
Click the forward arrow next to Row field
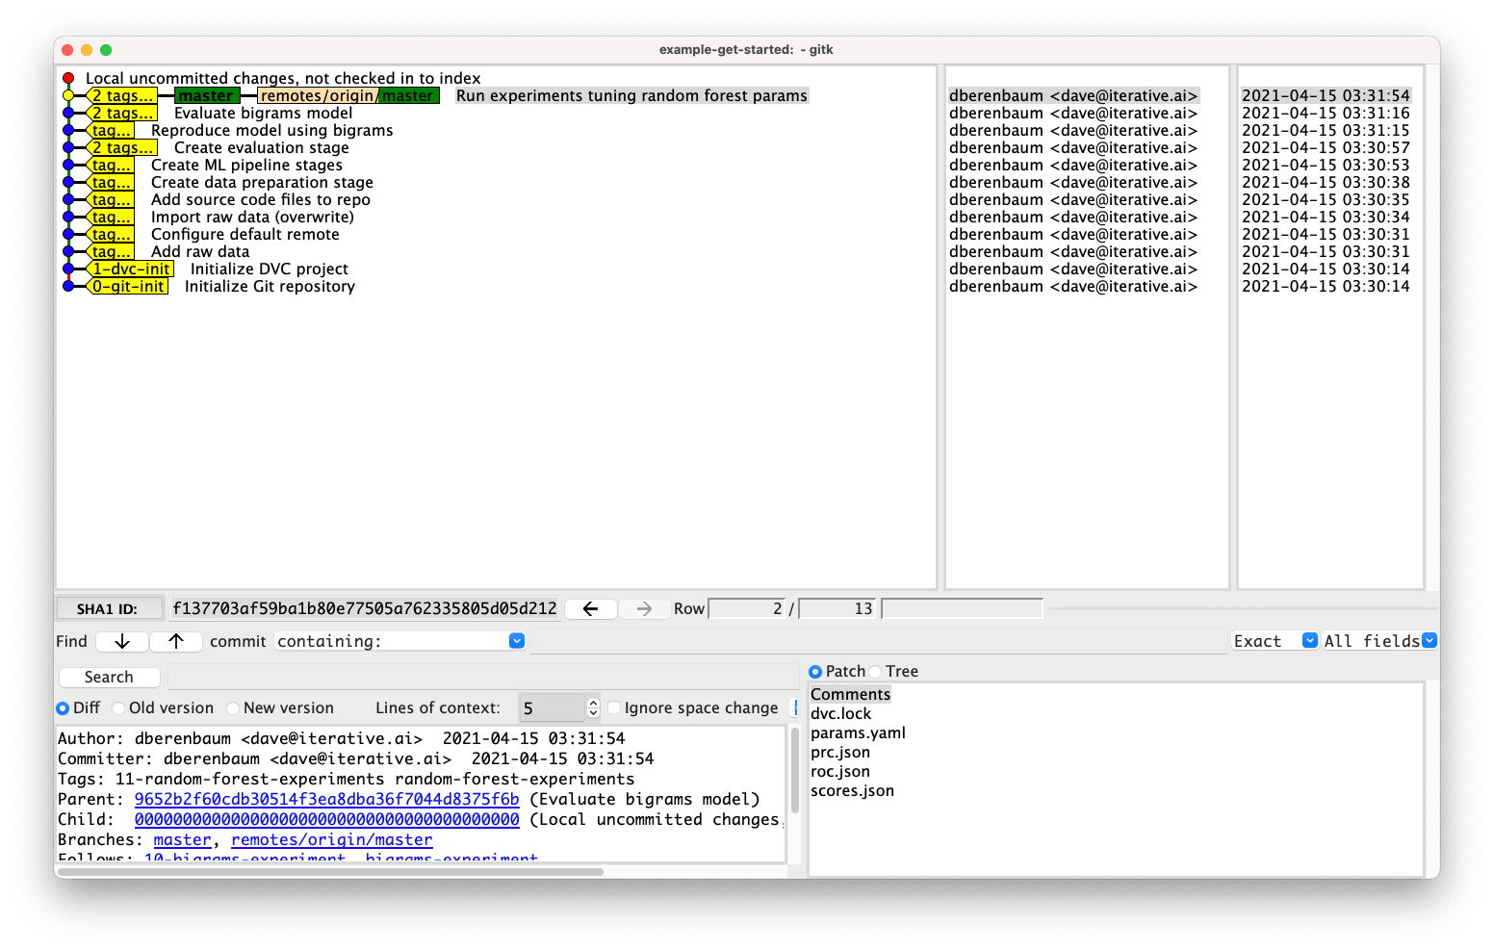click(x=644, y=608)
